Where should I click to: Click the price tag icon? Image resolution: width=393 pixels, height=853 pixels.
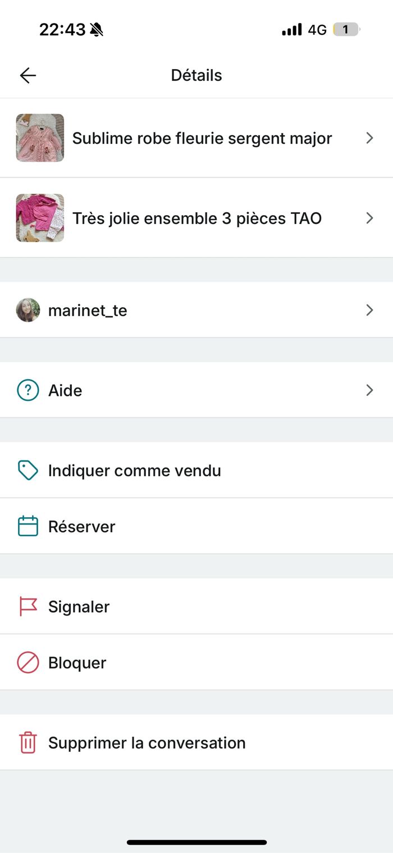coord(28,470)
